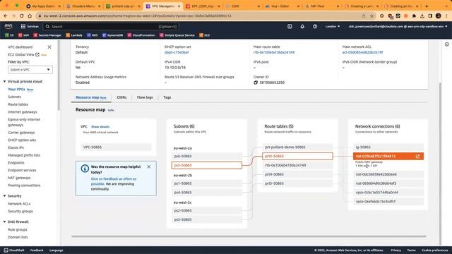Open Cookie preferences in the footer
This screenshot has width=452, height=254.
point(435,250)
